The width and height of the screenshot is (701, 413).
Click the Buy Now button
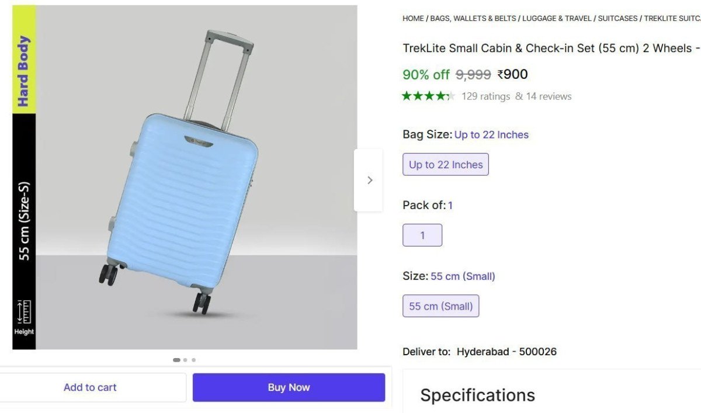click(289, 387)
